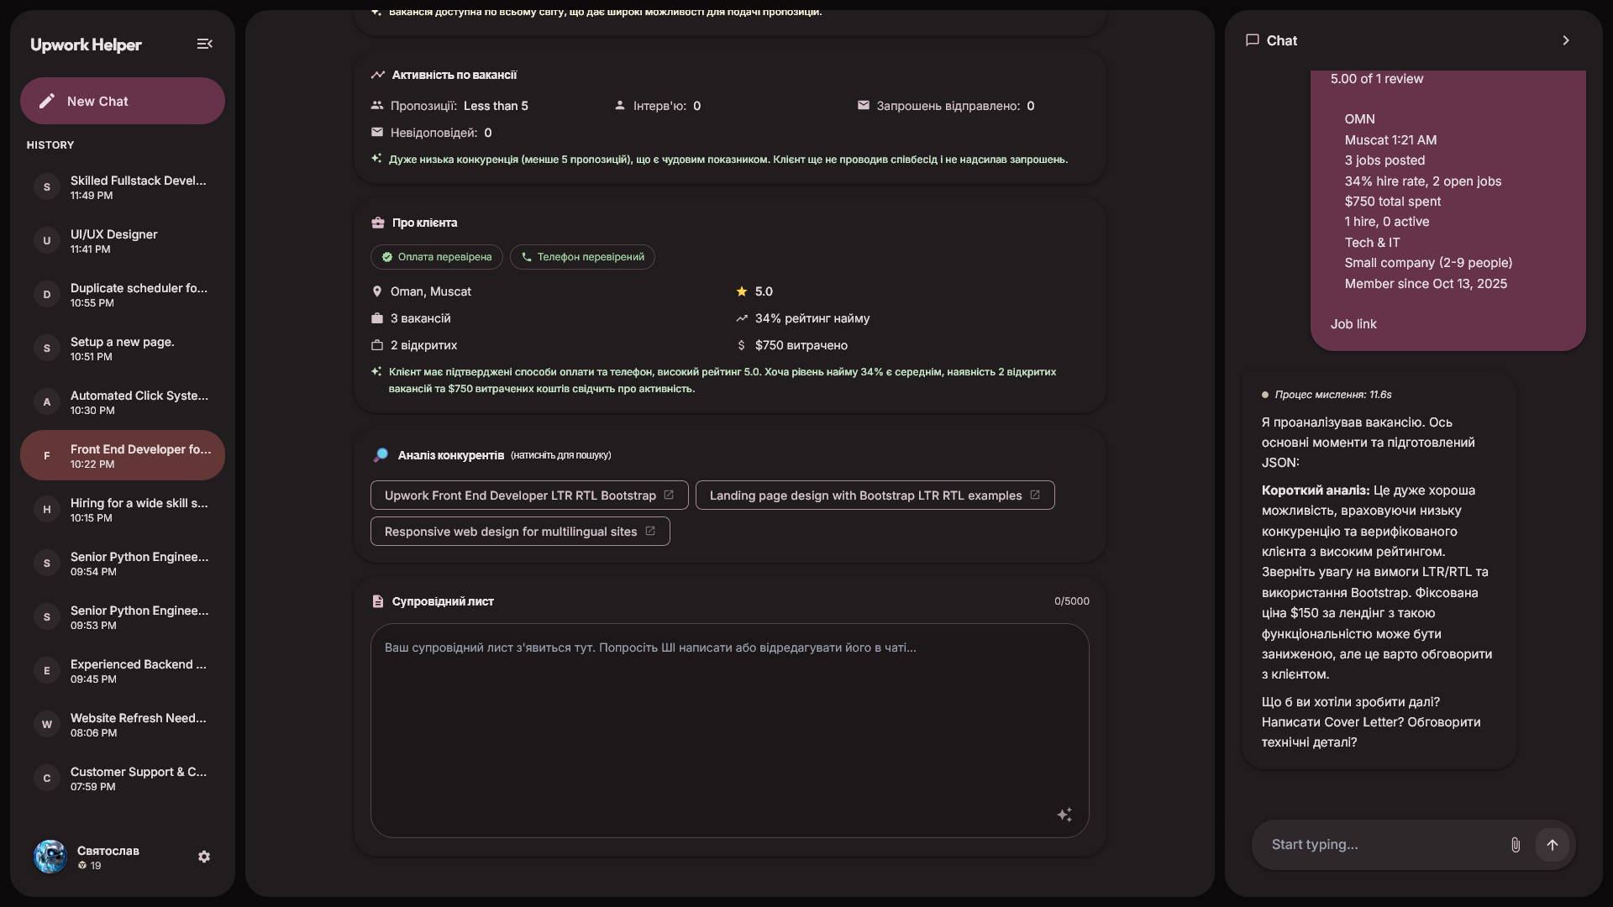The width and height of the screenshot is (1613, 907).
Task: Click the Пропозиції people icon
Action: pyautogui.click(x=376, y=106)
